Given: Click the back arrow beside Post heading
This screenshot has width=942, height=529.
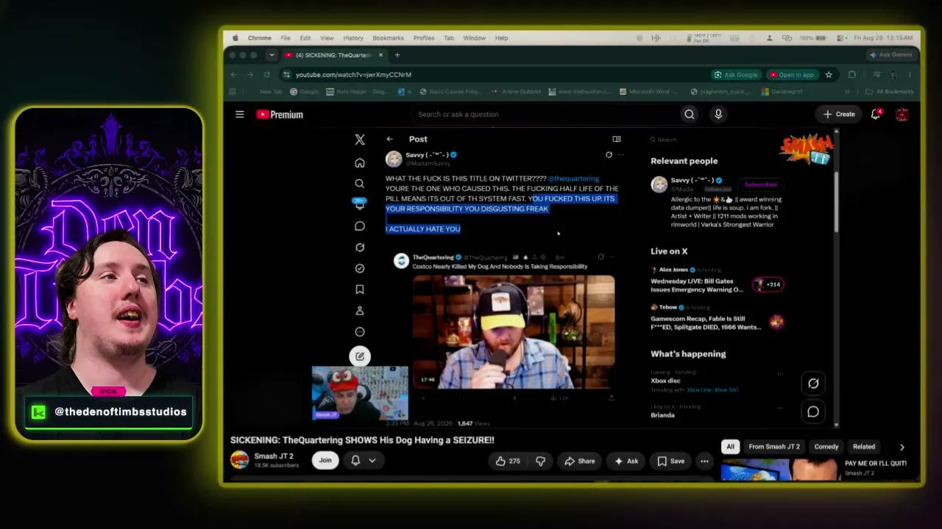Looking at the screenshot, I should pyautogui.click(x=389, y=139).
